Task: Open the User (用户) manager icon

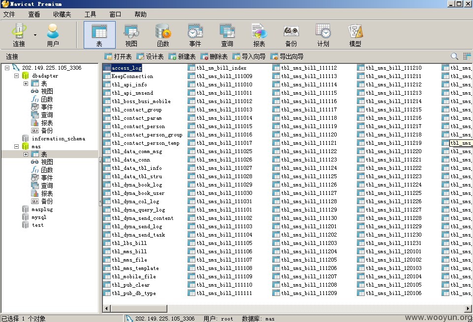Action: (x=53, y=35)
